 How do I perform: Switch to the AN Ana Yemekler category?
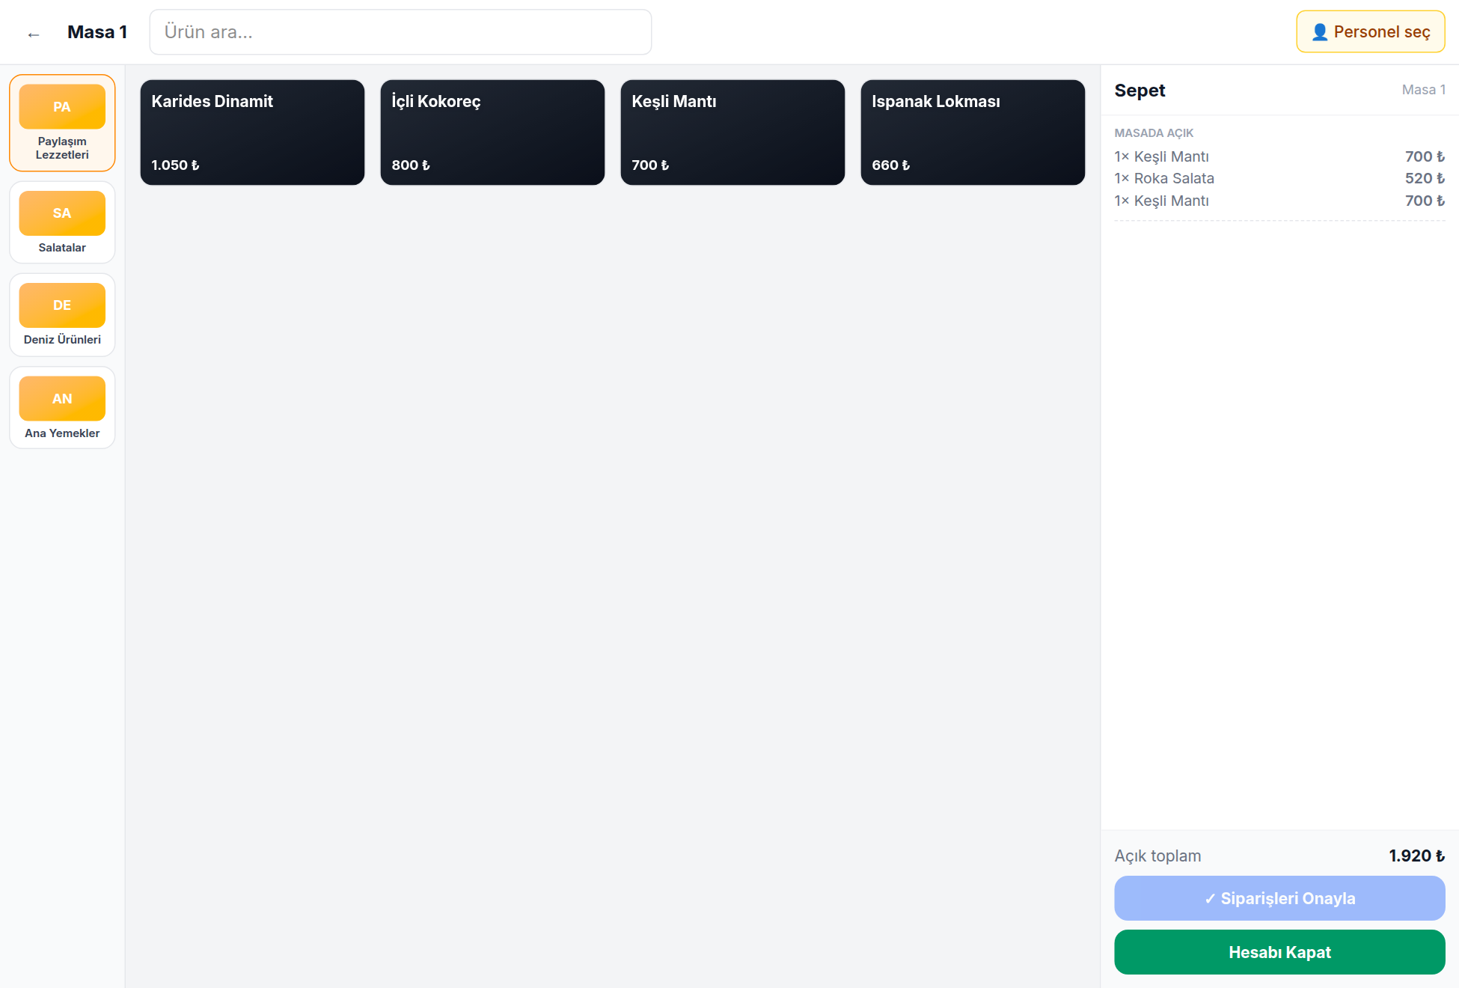click(62, 408)
